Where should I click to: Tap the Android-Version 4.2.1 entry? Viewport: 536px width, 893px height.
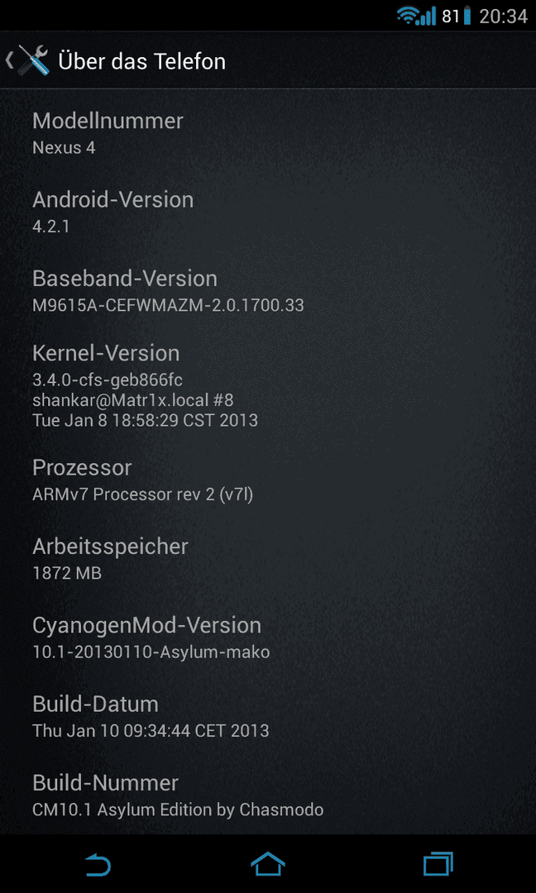coord(268,213)
